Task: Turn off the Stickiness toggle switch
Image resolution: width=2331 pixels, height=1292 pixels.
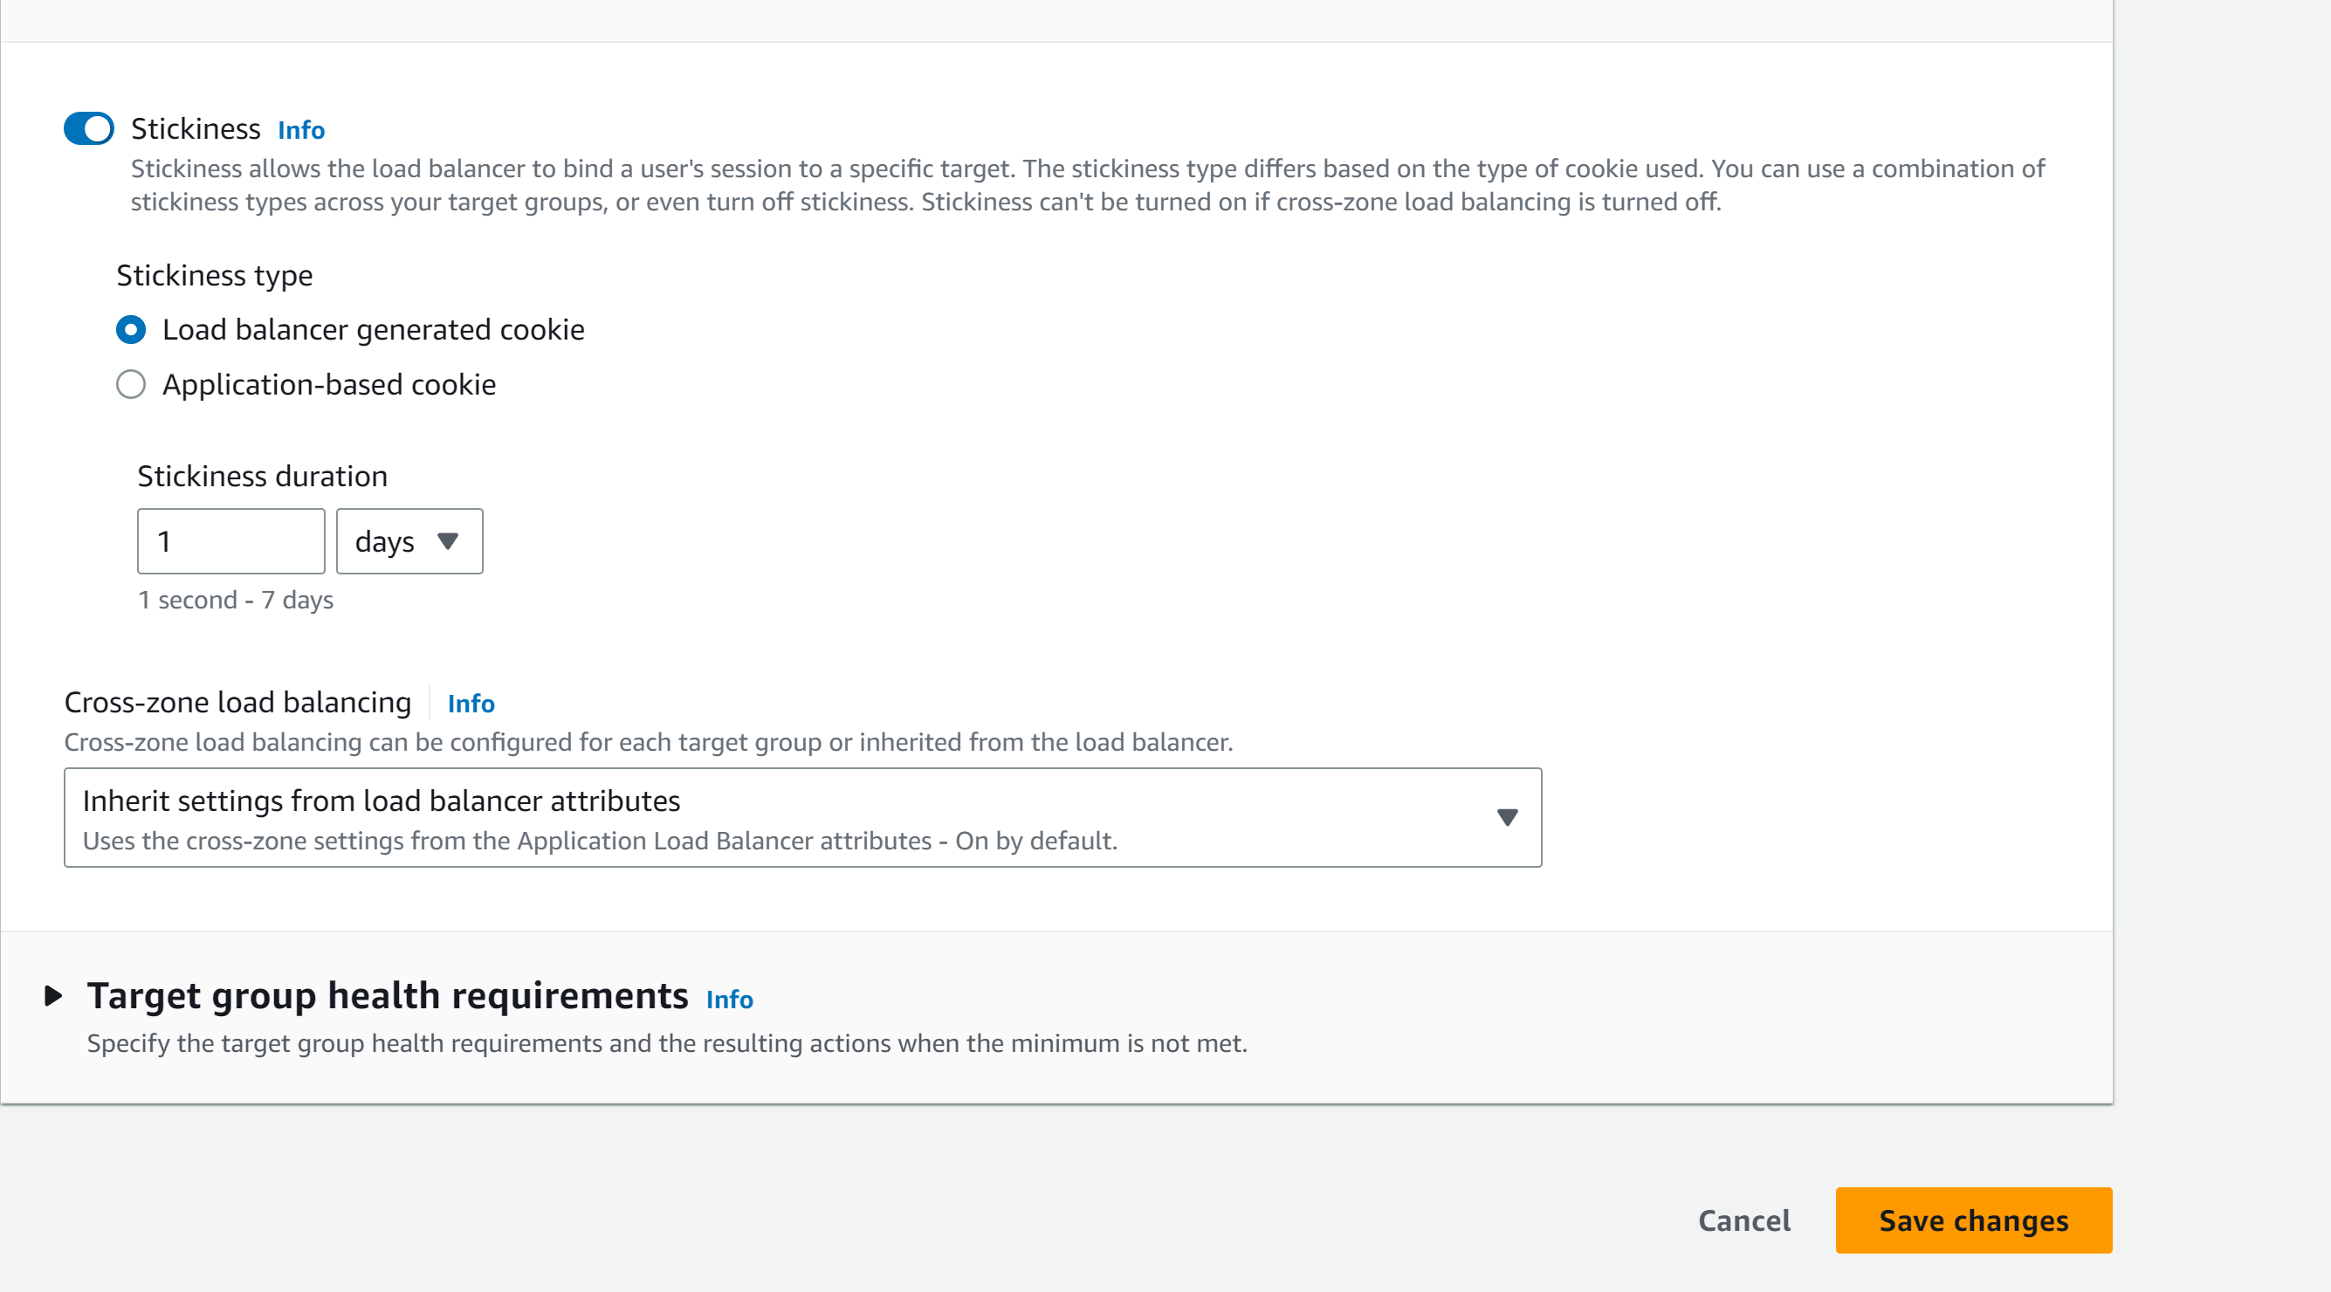Action: pyautogui.click(x=89, y=128)
